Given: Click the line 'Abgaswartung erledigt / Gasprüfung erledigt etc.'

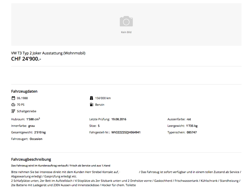Looking at the screenshot, I should pyautogui.click(x=44, y=176).
